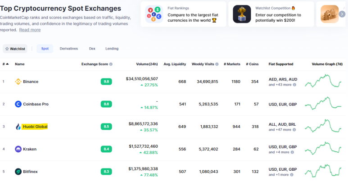Click Huobi volume $8,865,172,336
Screen dimensions: 348x182
click(143, 124)
